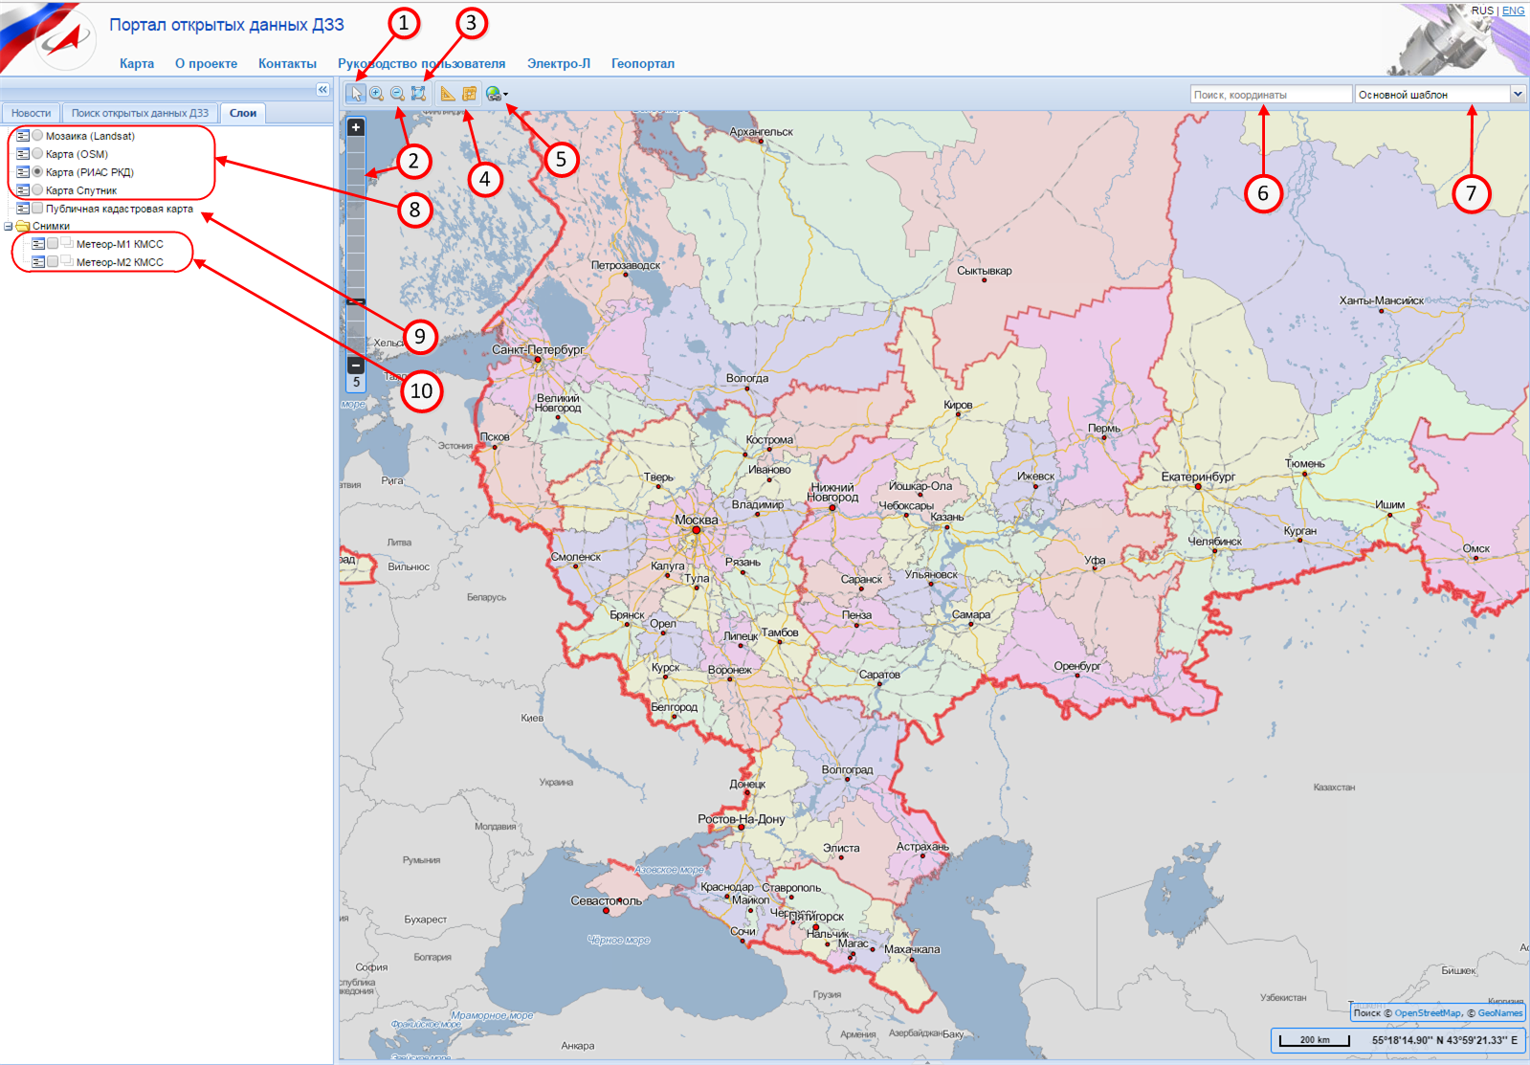Collapse the Снимки folder in layers tree
This screenshot has height=1065, width=1530.
(9, 227)
